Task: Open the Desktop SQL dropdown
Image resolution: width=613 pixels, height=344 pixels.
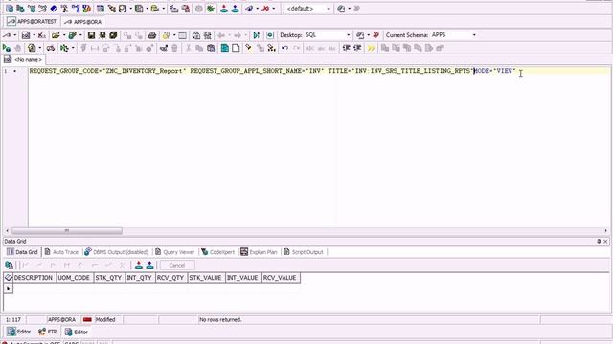Action: click(349, 35)
